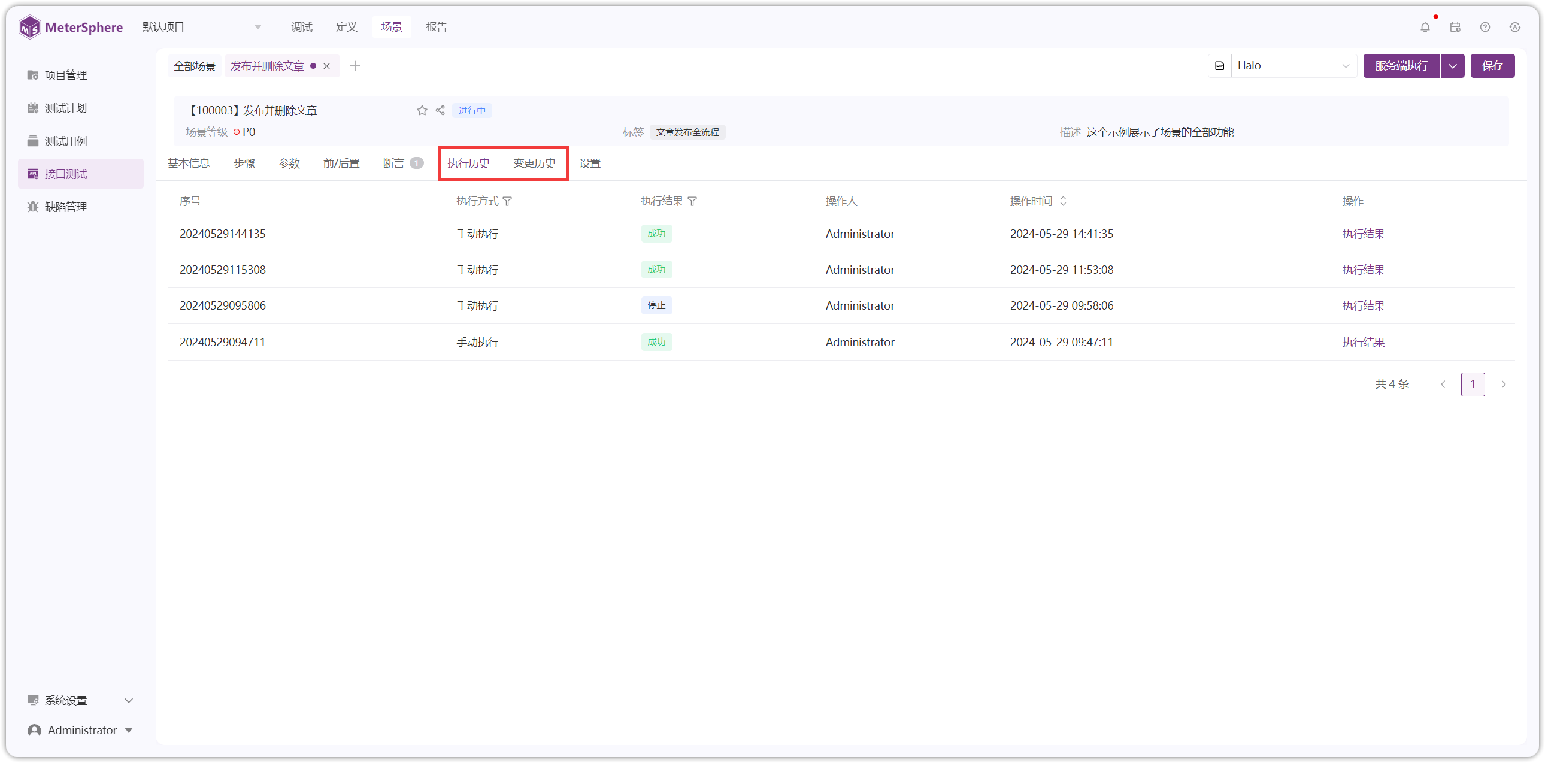Click the 服务端执行 button
The width and height of the screenshot is (1545, 763).
tap(1401, 66)
